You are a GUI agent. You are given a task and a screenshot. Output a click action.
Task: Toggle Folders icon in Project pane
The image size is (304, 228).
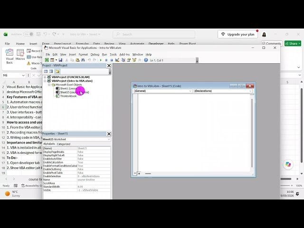pyautogui.click(x=57, y=71)
